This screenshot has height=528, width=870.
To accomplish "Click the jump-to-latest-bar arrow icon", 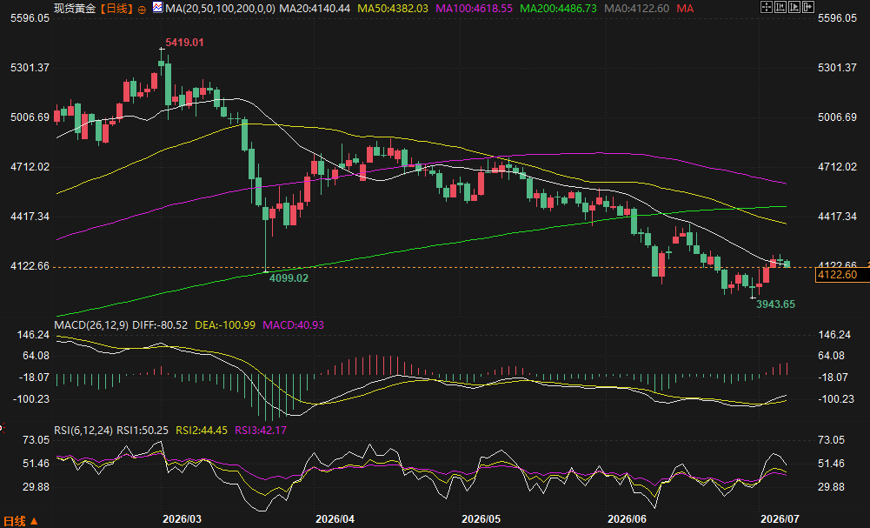I will point(808,7).
